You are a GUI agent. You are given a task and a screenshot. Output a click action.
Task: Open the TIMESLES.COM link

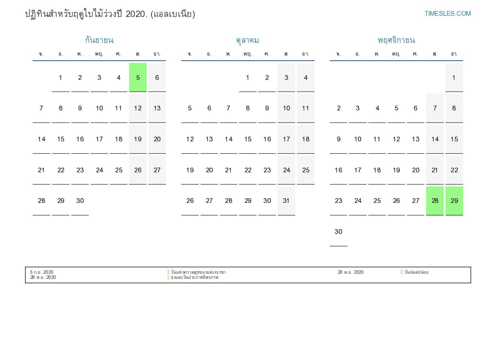coord(447,14)
